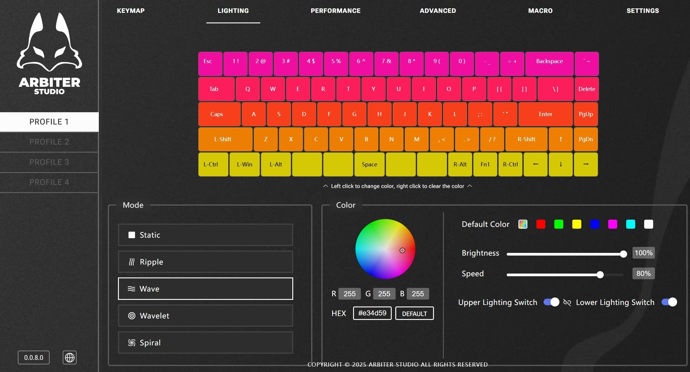Viewport: 690px width, 372px height.
Task: Select the Ripple lighting mode
Action: (x=205, y=262)
